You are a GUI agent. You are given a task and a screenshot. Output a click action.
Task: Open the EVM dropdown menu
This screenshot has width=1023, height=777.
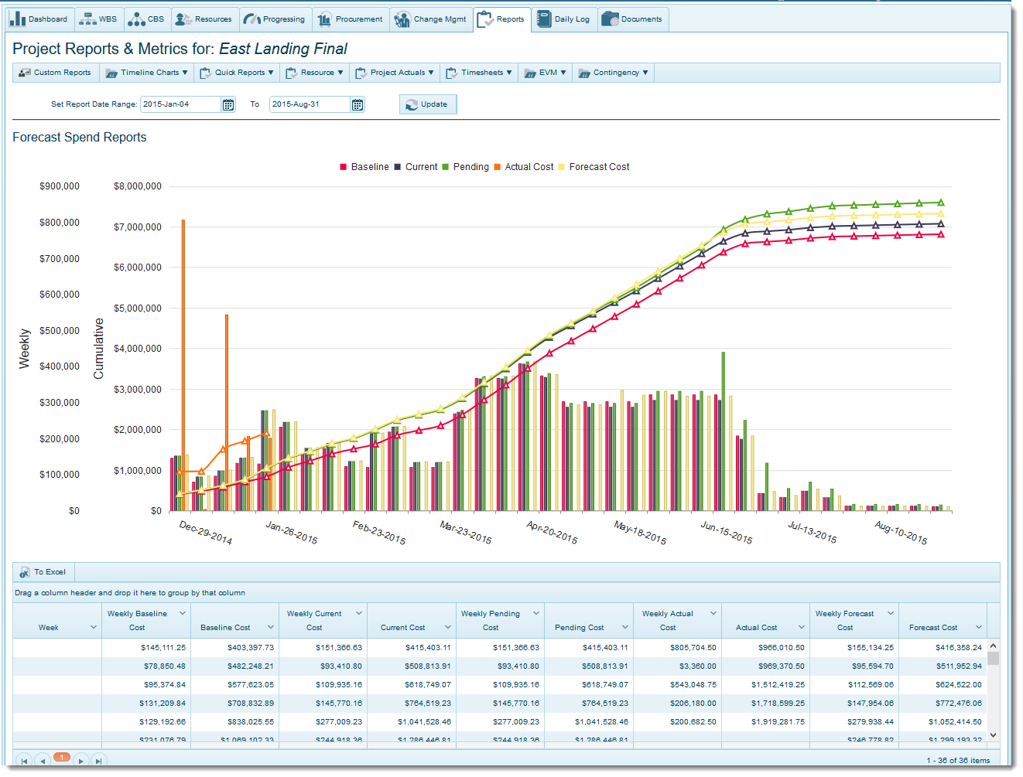[x=546, y=73]
